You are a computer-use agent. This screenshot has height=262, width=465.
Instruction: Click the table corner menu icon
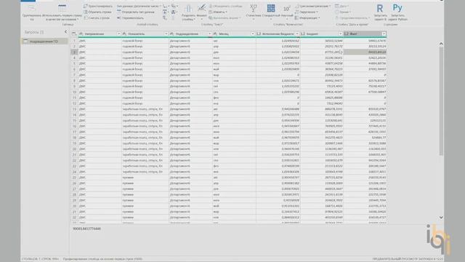click(x=74, y=34)
